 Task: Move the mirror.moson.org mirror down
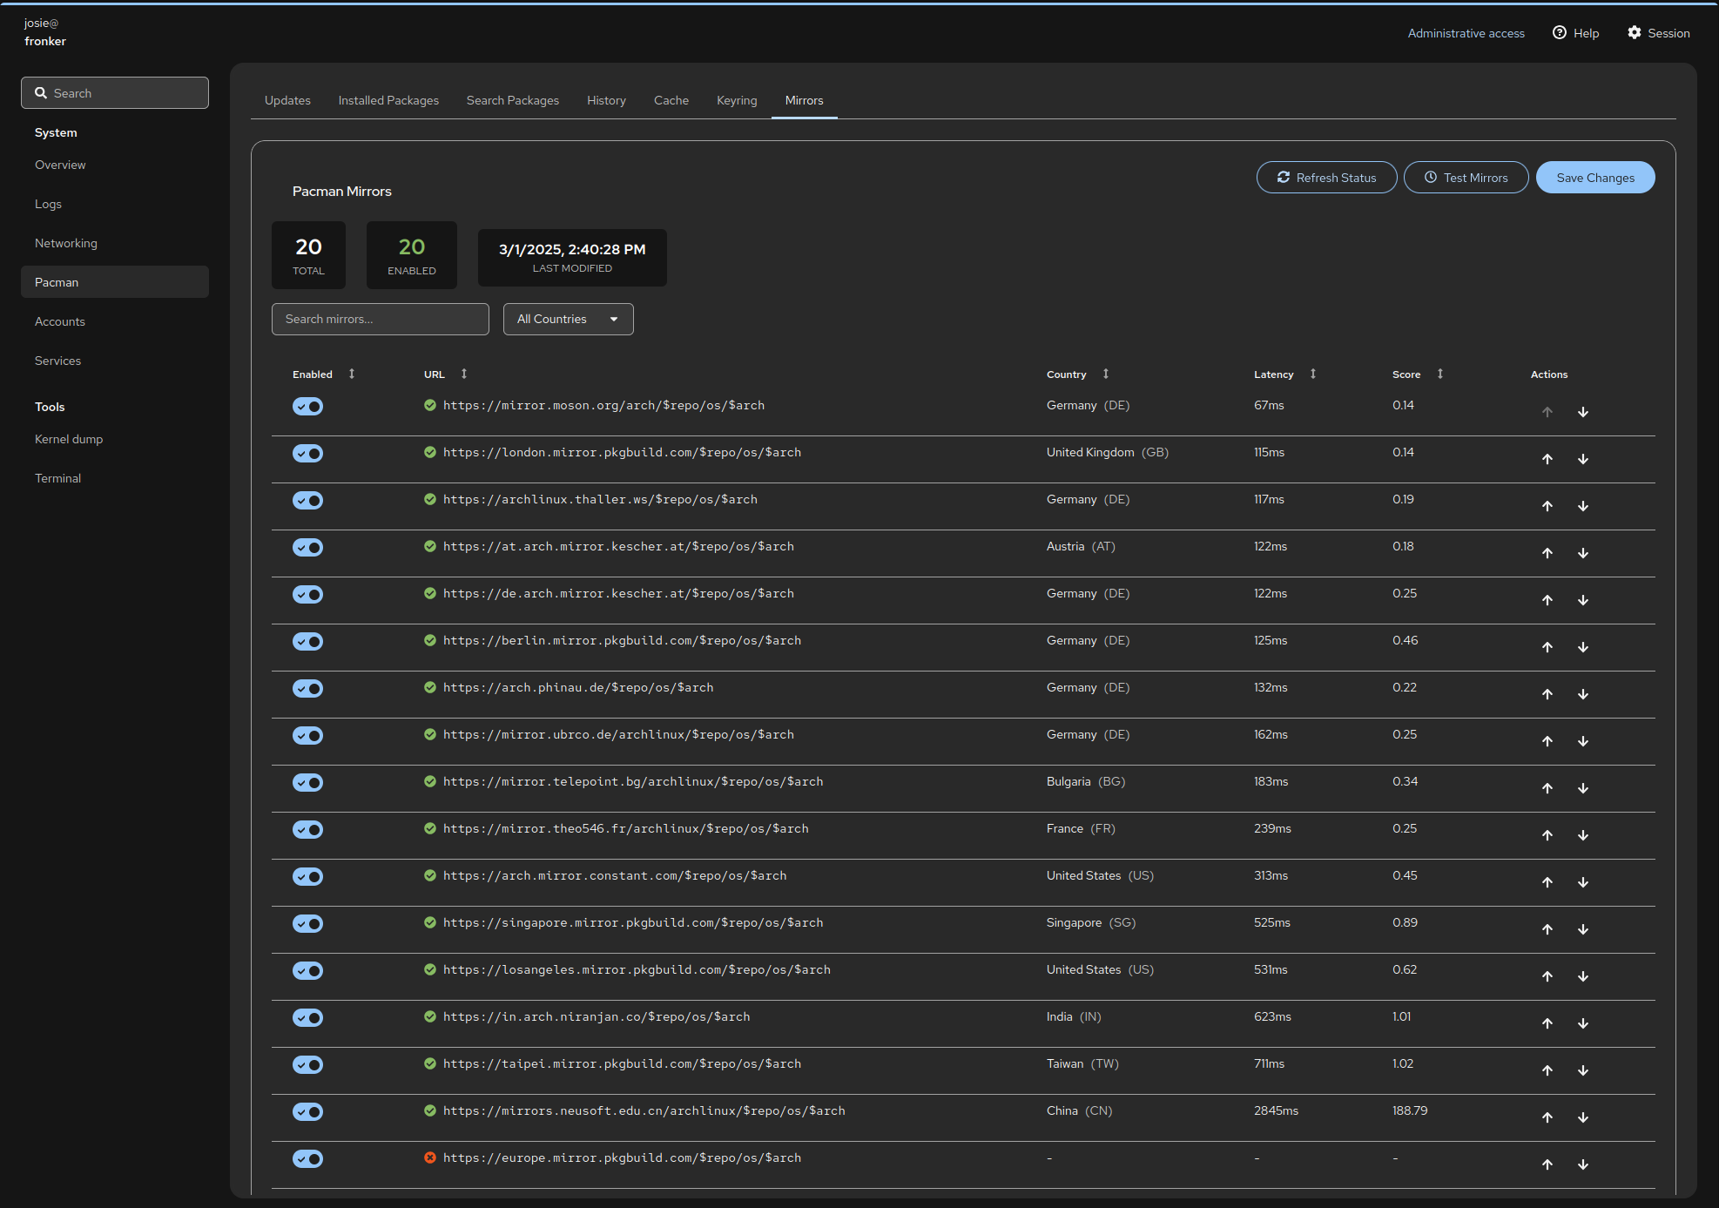pyautogui.click(x=1583, y=412)
